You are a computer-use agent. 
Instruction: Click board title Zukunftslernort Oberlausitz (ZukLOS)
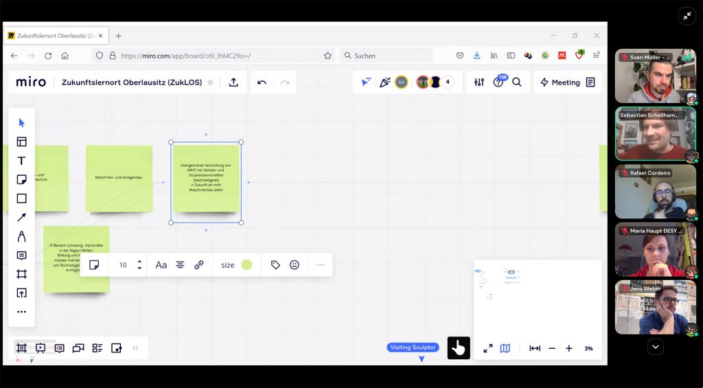[132, 82]
